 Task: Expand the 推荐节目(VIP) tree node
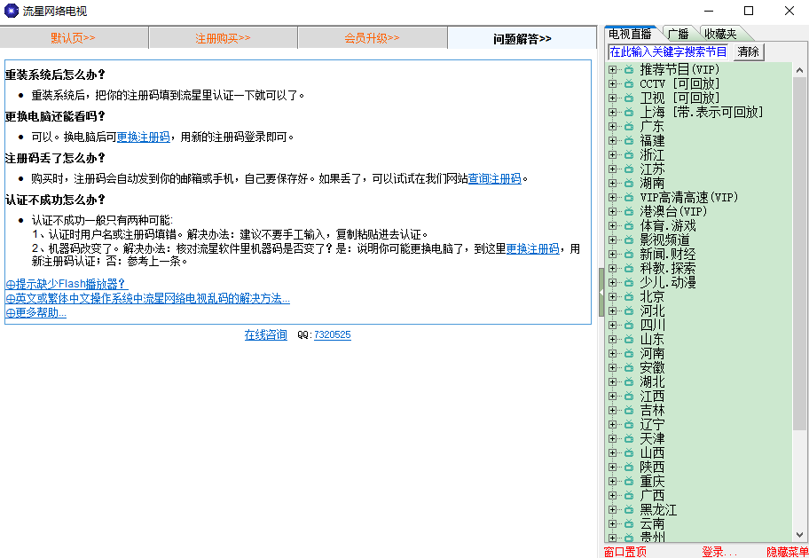[612, 69]
